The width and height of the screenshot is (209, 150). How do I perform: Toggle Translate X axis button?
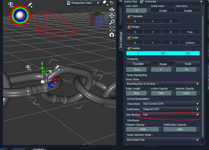pyautogui.click(x=135, y=22)
